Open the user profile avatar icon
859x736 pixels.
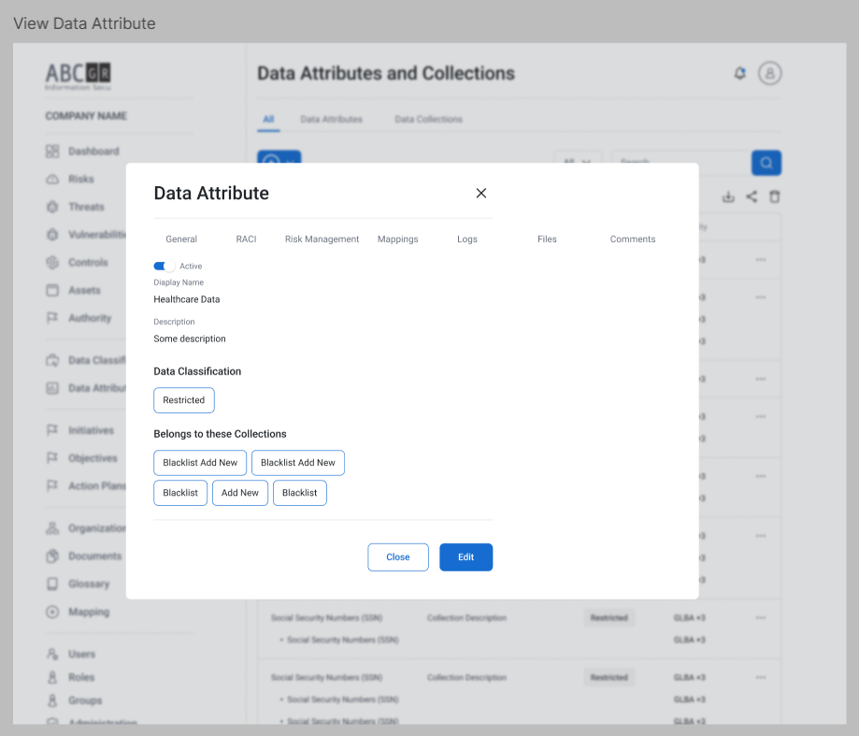pyautogui.click(x=769, y=73)
